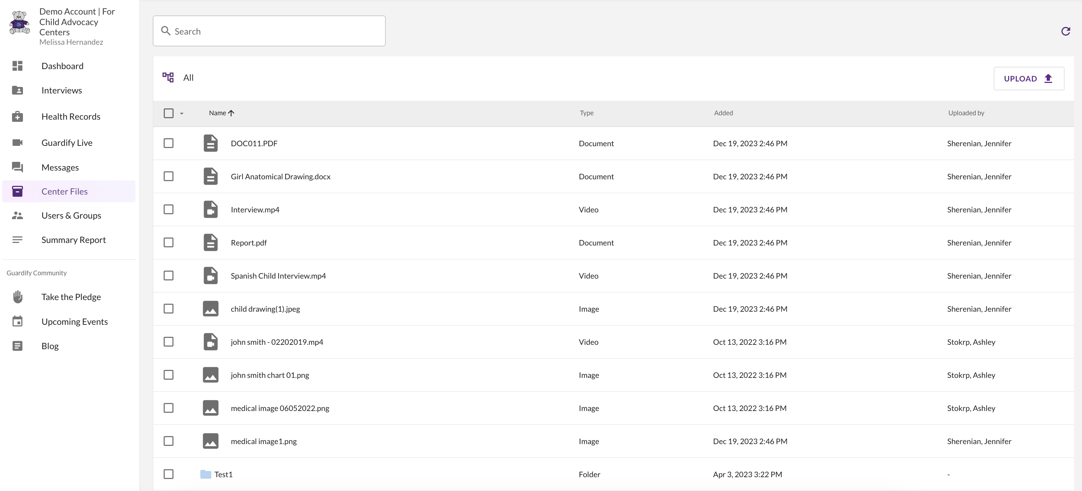Click the Interviews folder icon
The image size is (1082, 491).
17,90
